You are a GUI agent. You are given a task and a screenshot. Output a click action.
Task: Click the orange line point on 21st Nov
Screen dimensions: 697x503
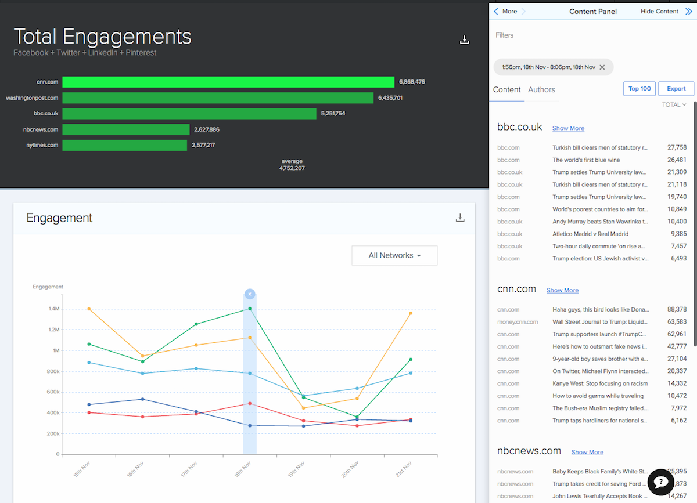tap(411, 313)
